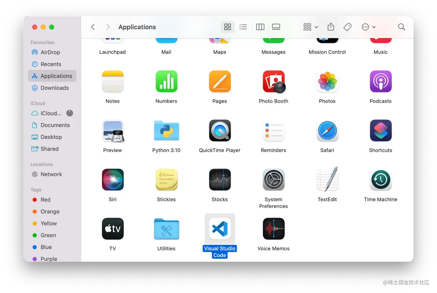Screen dimensions: 437x293
Task: Click the Tags toolbar icon
Action: (347, 27)
